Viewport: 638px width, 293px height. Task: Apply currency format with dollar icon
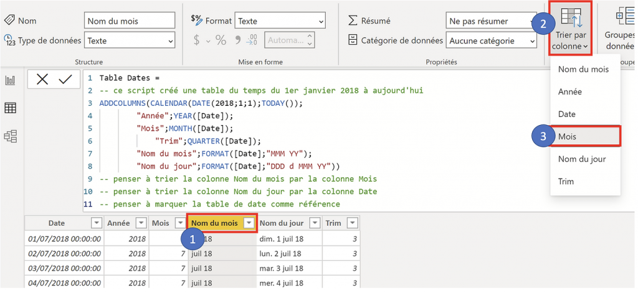[x=197, y=40]
